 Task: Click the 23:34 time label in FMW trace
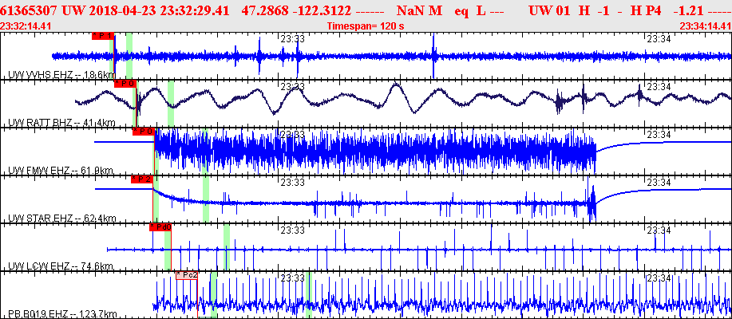point(659,135)
